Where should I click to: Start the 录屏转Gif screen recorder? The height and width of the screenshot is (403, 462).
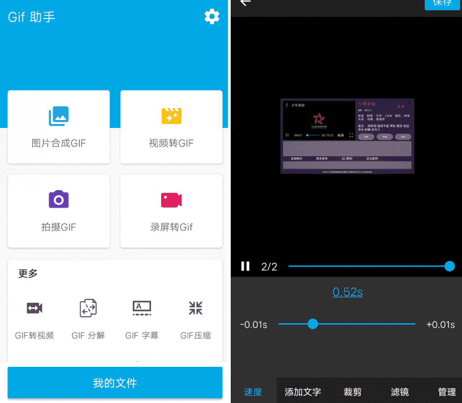point(171,211)
